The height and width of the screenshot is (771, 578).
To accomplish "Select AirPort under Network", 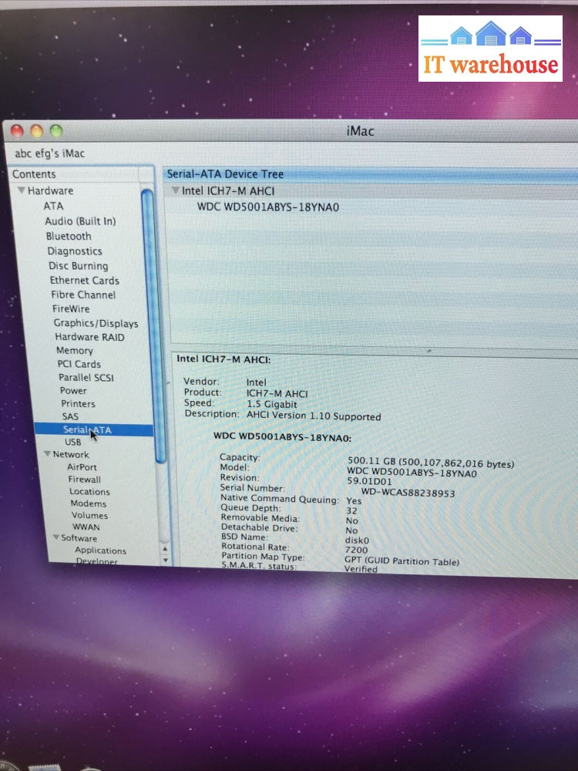I will 82,466.
